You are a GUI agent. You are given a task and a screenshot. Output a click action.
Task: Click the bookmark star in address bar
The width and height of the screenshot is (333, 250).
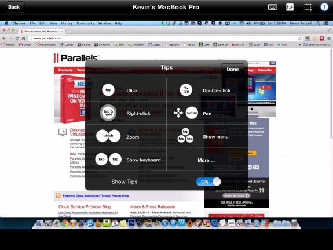[299, 38]
